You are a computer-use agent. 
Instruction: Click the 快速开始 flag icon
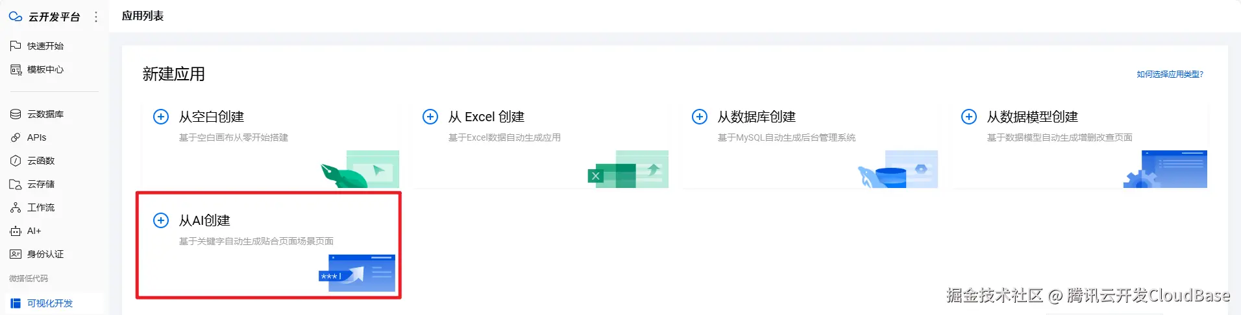(x=16, y=46)
